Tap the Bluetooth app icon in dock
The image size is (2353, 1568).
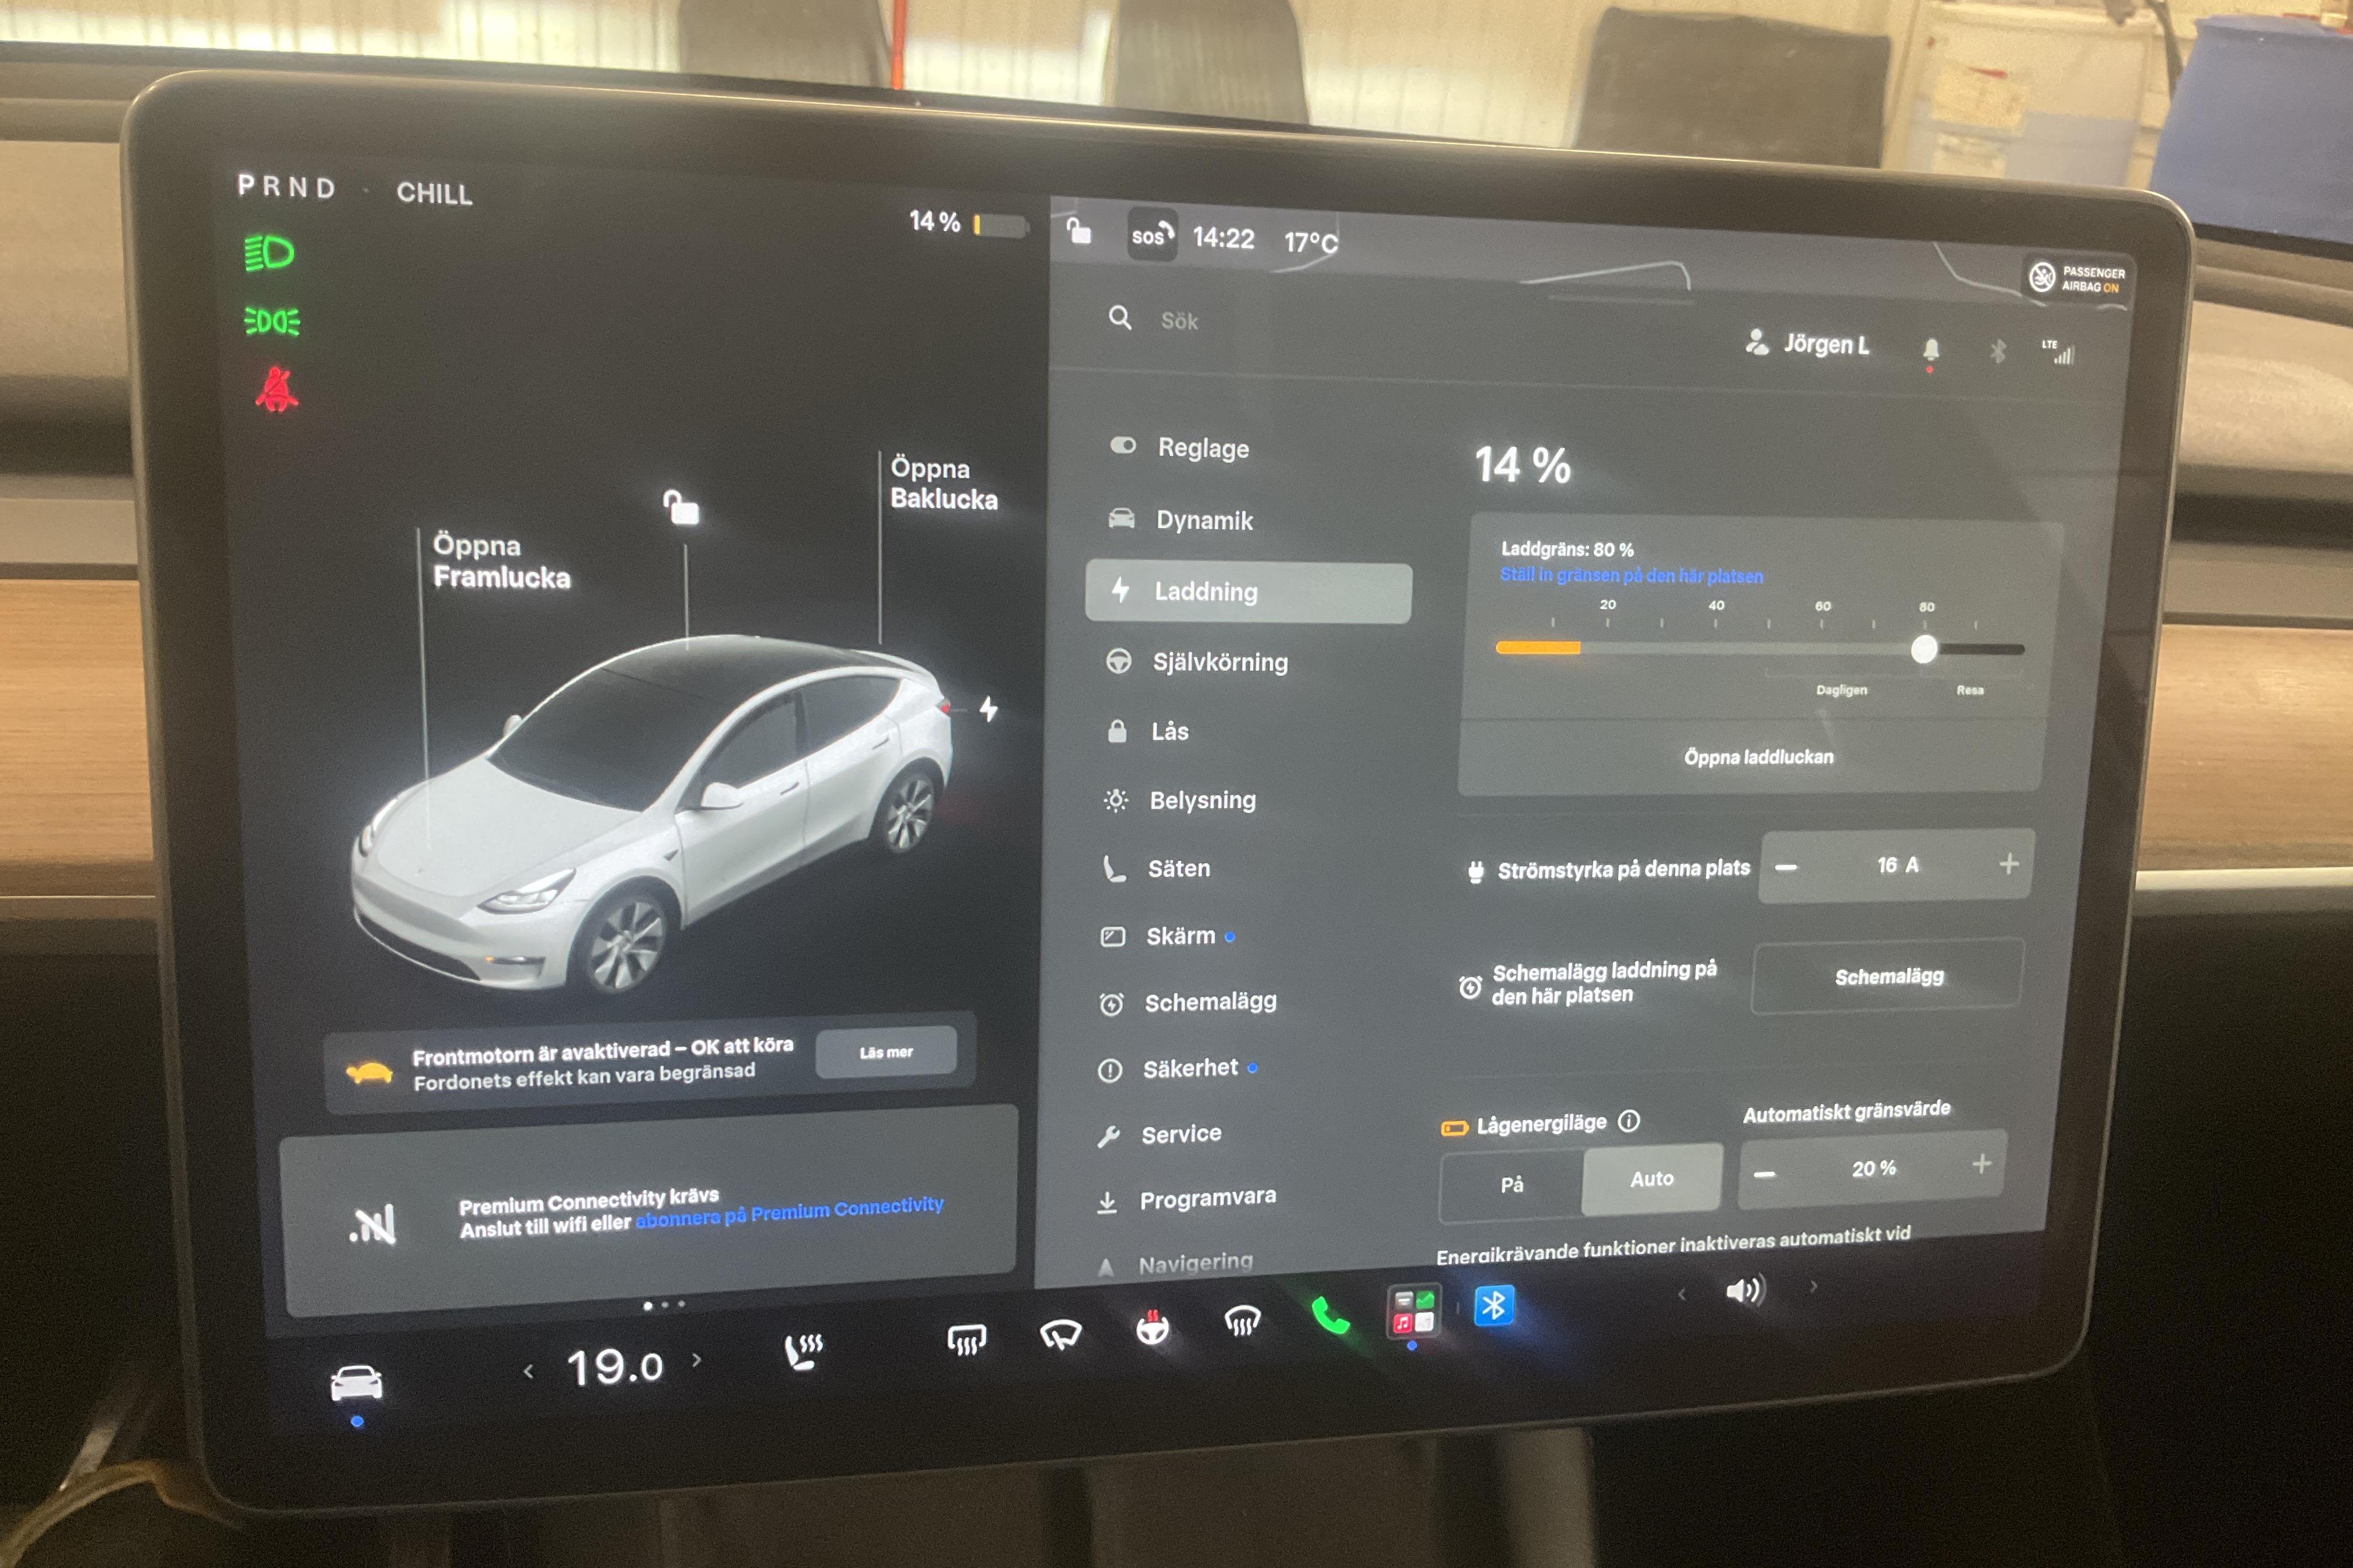(1493, 1305)
